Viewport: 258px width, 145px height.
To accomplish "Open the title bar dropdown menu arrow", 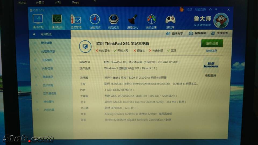I will [216, 10].
